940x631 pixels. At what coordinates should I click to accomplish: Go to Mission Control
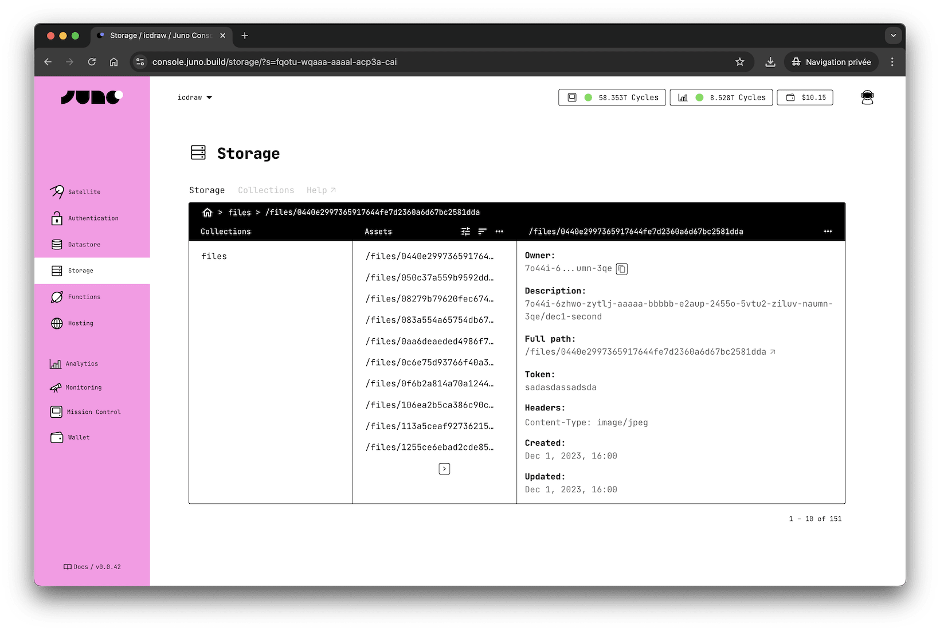93,411
